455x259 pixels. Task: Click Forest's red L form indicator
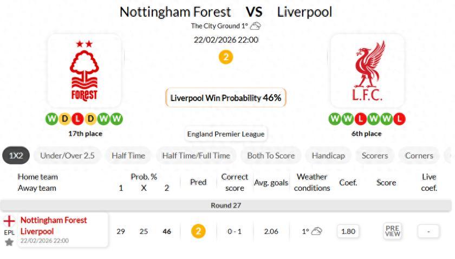[78, 118]
